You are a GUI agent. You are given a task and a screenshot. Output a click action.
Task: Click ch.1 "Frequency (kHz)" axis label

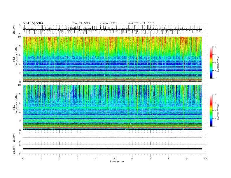click(16, 56)
